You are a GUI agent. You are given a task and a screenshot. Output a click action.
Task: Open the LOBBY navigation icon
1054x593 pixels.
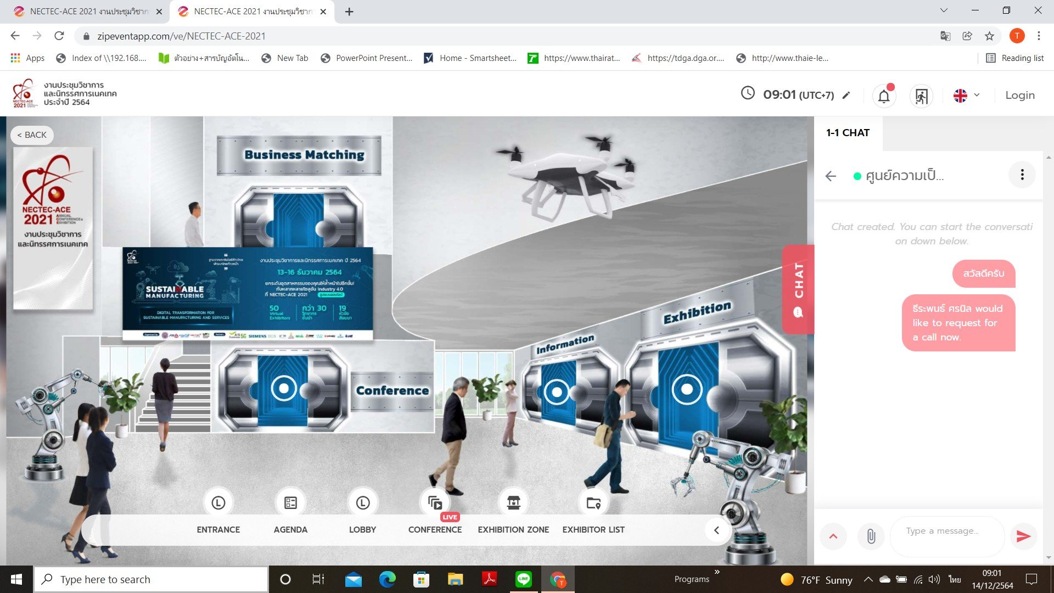[363, 502]
